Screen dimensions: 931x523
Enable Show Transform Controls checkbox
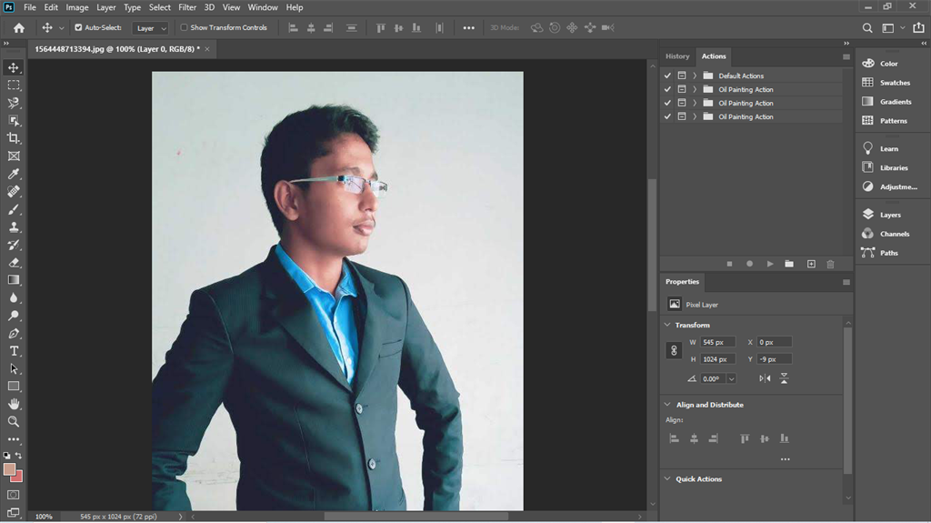click(x=184, y=27)
